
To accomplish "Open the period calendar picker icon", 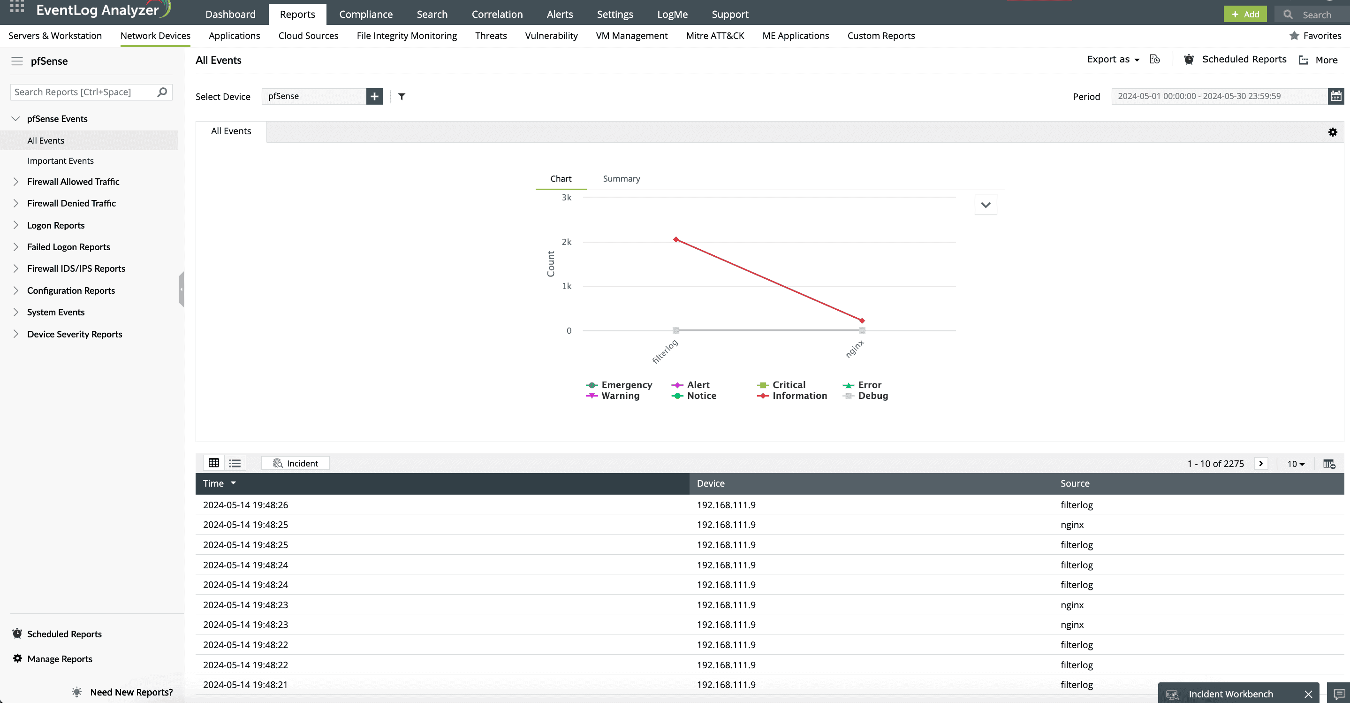I will (1336, 97).
